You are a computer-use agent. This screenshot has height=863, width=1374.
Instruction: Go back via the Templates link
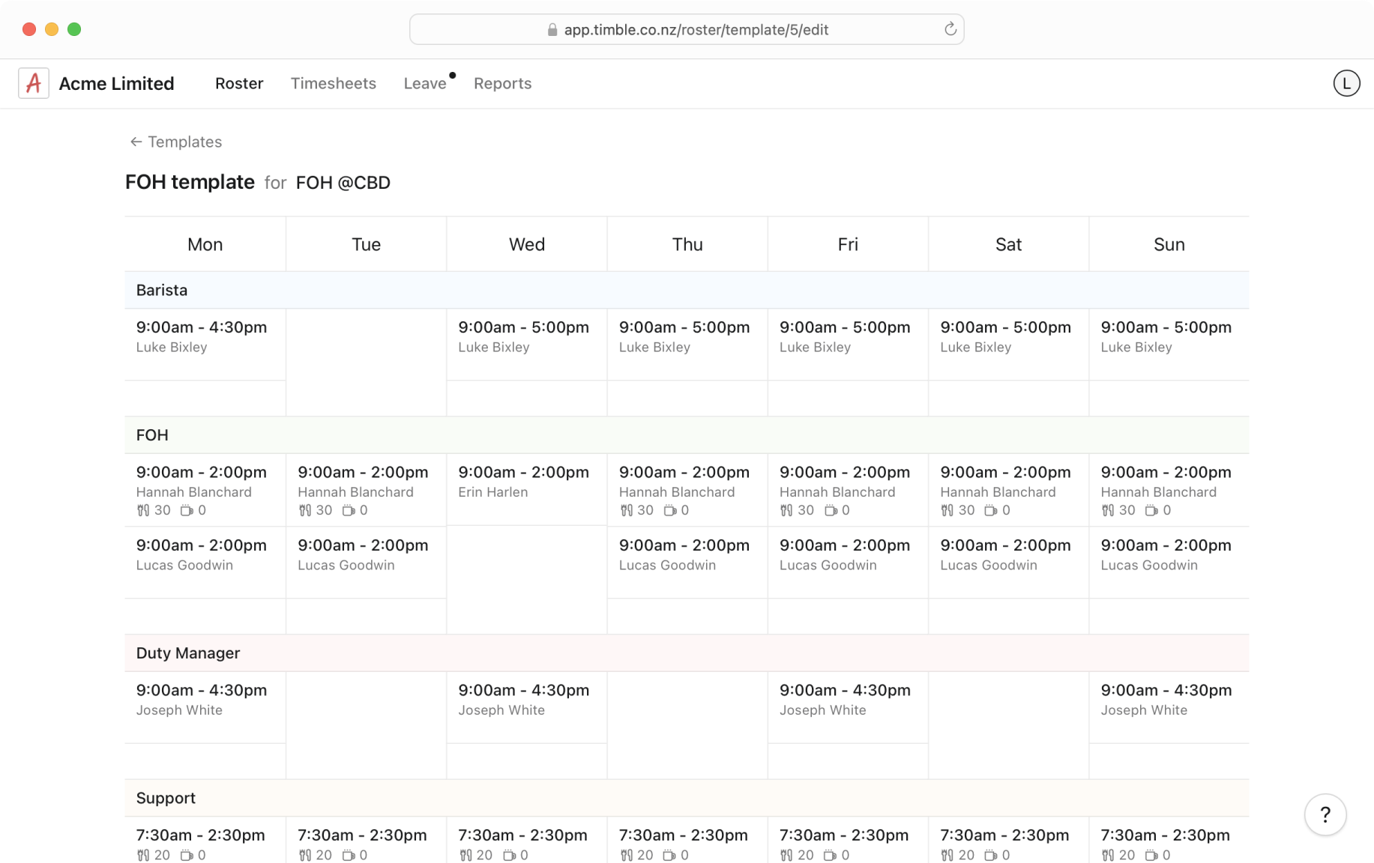pyautogui.click(x=184, y=142)
